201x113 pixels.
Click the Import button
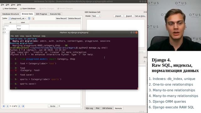tap(118, 16)
